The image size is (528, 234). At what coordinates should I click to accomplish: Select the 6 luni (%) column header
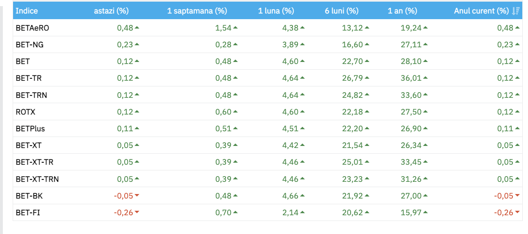pyautogui.click(x=342, y=11)
